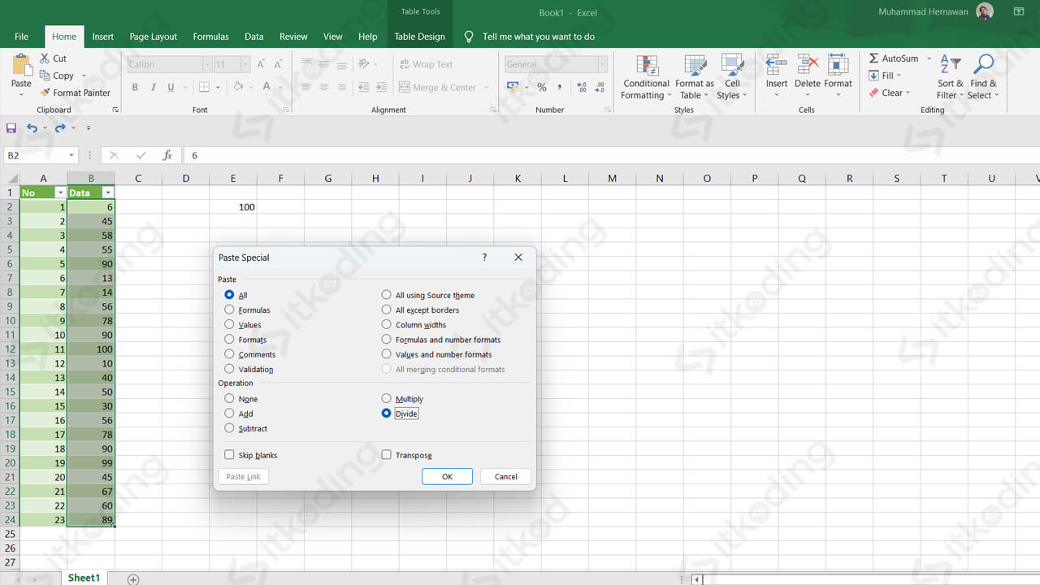Toggle Italic formatting
This screenshot has width=1040, height=585.
153,88
